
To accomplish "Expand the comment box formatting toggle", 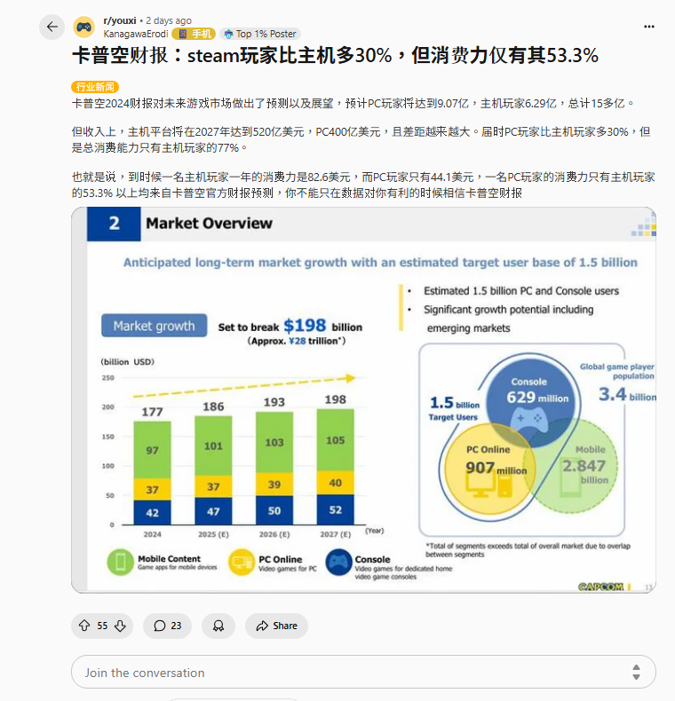I will 636,672.
